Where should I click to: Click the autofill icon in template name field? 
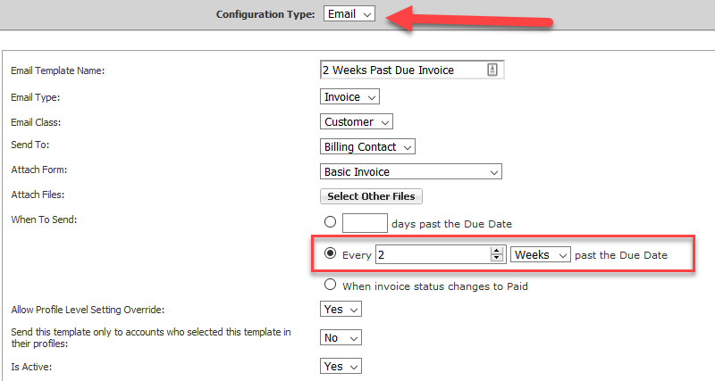click(492, 70)
